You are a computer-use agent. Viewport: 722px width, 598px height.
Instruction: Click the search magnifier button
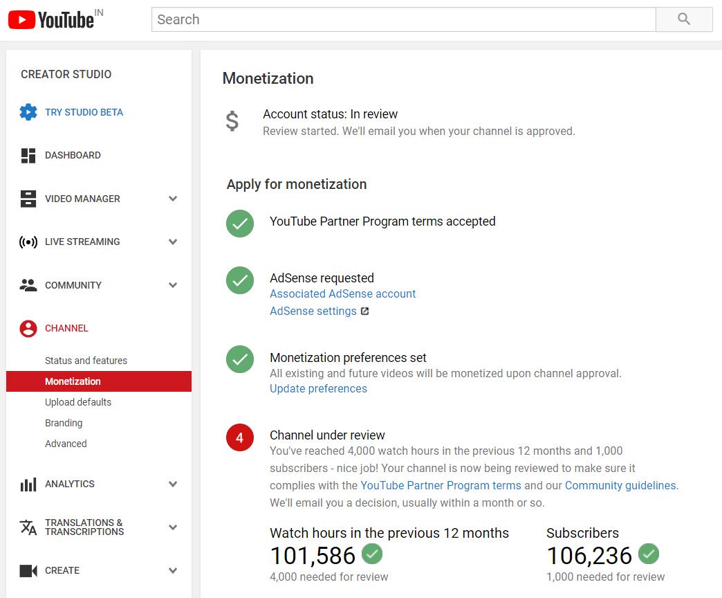684,19
